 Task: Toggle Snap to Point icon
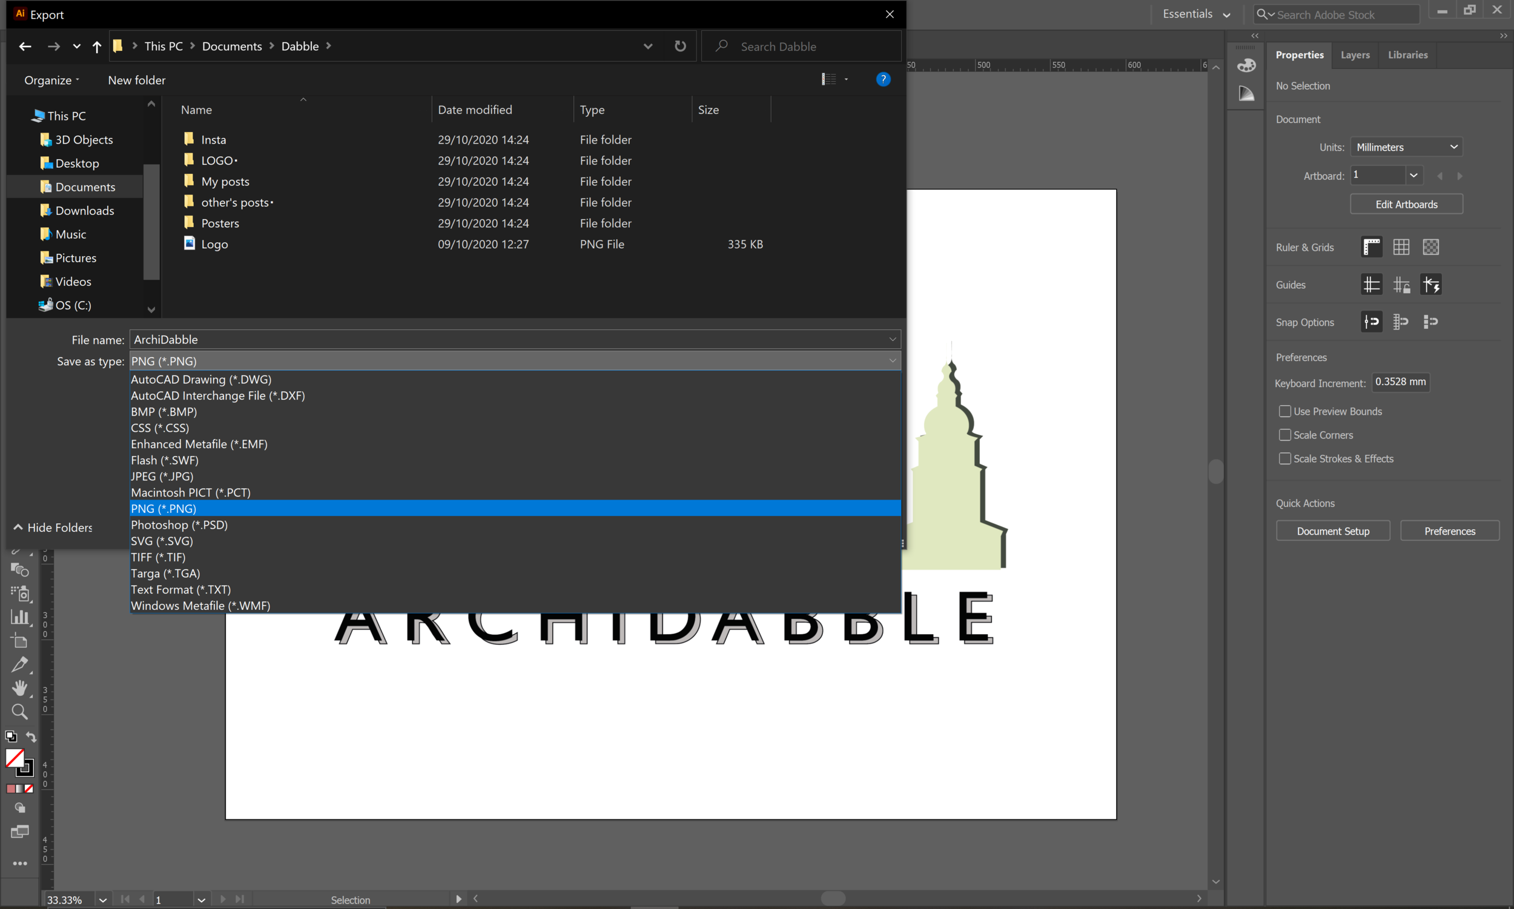click(1371, 322)
